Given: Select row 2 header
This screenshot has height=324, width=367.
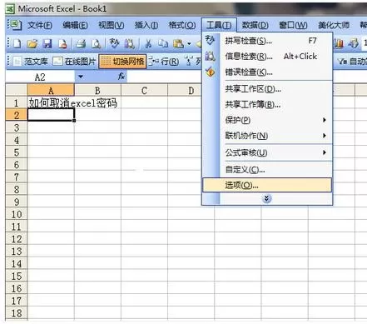Looking at the screenshot, I should click(x=17, y=115).
